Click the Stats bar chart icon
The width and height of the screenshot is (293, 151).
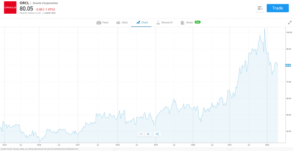pos(118,22)
